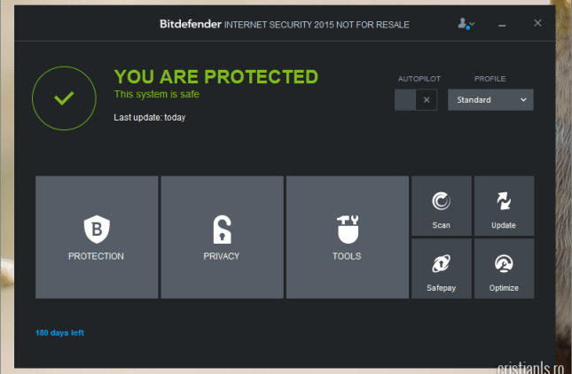Click the green checkmark status circle

click(x=64, y=98)
